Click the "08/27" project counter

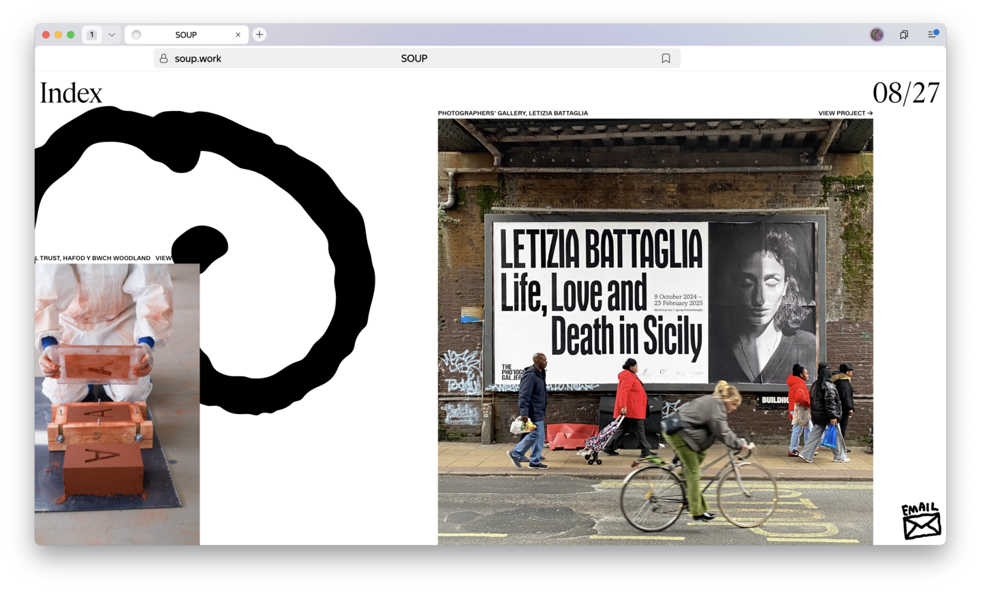[906, 93]
